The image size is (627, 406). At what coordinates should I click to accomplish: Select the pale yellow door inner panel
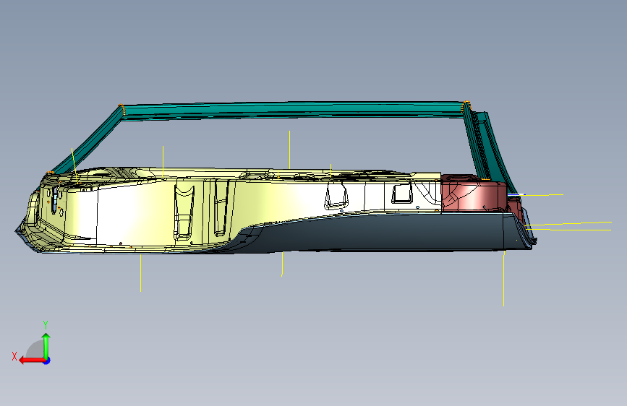pyautogui.click(x=228, y=210)
